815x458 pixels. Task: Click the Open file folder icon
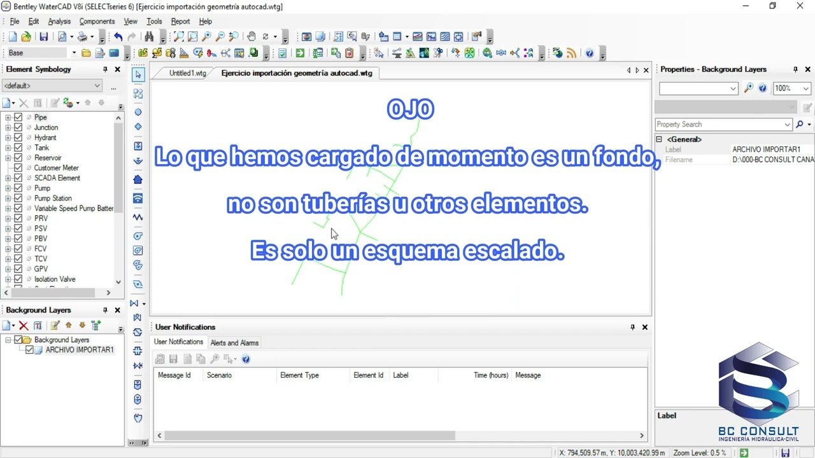[26, 37]
